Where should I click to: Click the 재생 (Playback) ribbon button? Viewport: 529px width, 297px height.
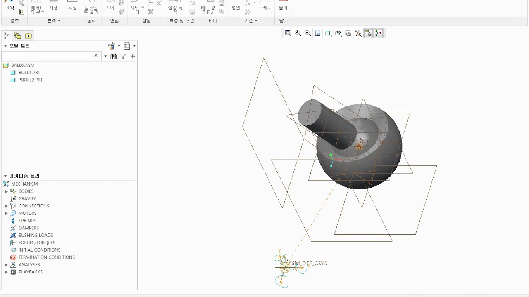pos(54,6)
